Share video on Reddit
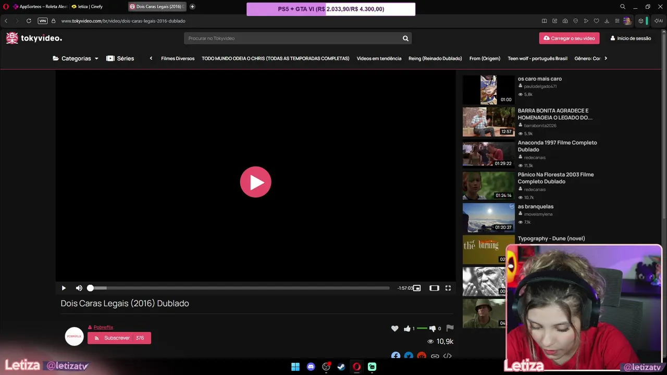The image size is (667, 375). point(422,356)
